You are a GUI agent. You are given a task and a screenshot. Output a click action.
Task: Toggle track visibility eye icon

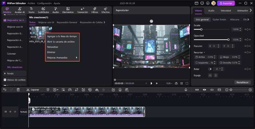[10, 112]
